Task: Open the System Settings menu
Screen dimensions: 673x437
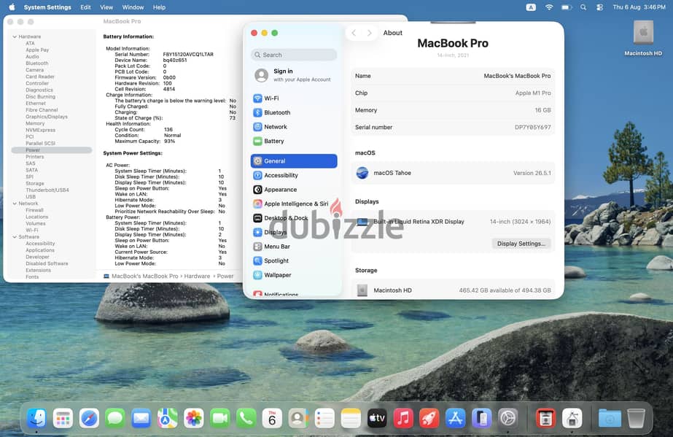Action: click(47, 7)
